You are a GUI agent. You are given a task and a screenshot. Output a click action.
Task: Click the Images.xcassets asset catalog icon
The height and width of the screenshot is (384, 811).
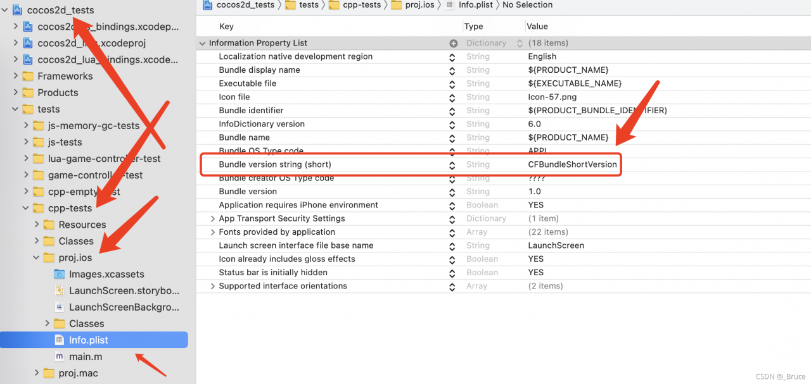pyautogui.click(x=60, y=275)
